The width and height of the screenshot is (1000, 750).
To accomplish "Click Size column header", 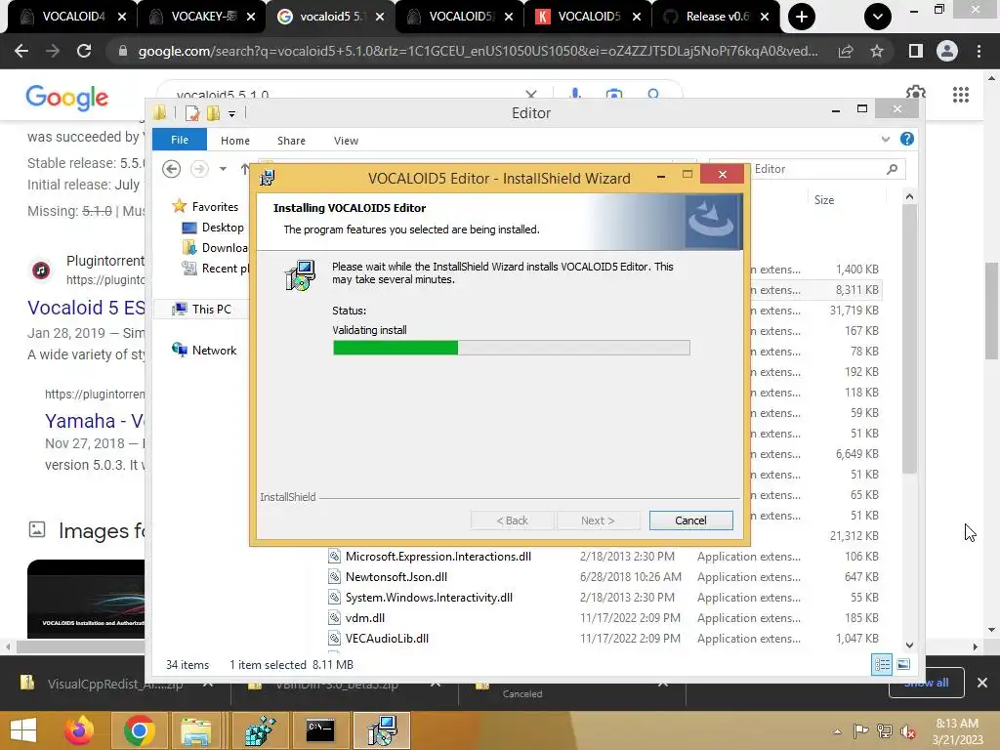I will 824,200.
